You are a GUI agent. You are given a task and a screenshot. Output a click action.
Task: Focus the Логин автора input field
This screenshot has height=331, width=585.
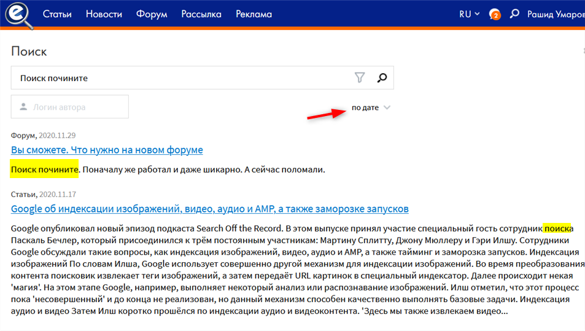coord(70,107)
